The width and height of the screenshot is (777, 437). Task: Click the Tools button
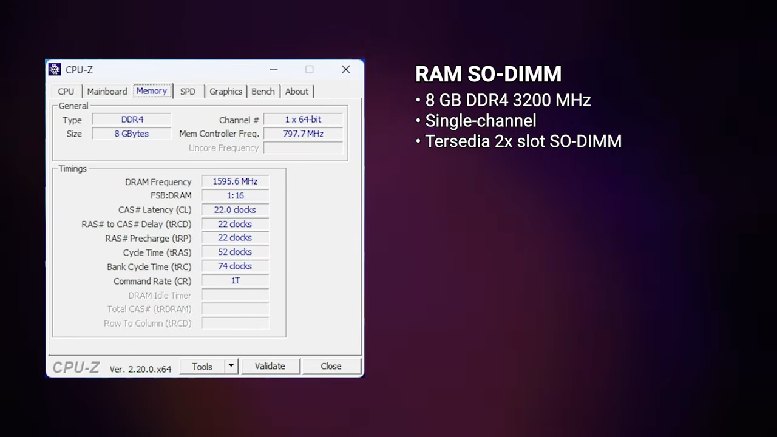(x=202, y=367)
